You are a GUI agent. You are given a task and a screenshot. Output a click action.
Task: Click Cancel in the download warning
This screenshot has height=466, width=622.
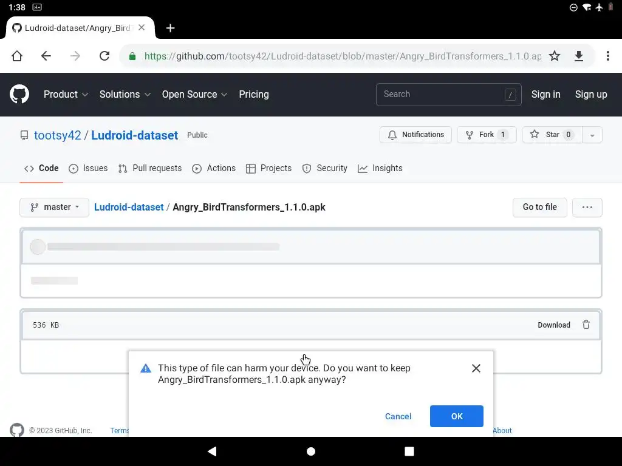[398, 416]
